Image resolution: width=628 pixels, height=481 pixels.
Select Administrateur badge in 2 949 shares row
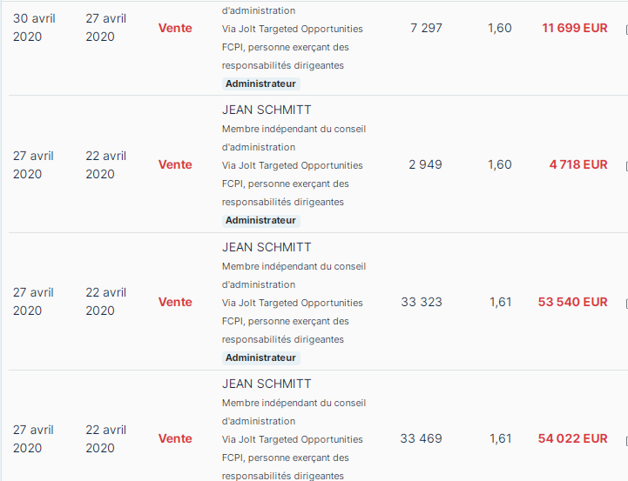click(260, 220)
